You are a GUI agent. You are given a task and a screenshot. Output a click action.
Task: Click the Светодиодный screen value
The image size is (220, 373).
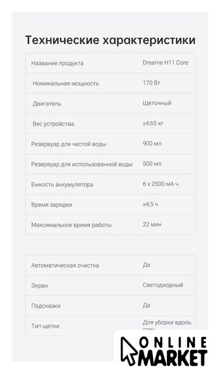163,285
